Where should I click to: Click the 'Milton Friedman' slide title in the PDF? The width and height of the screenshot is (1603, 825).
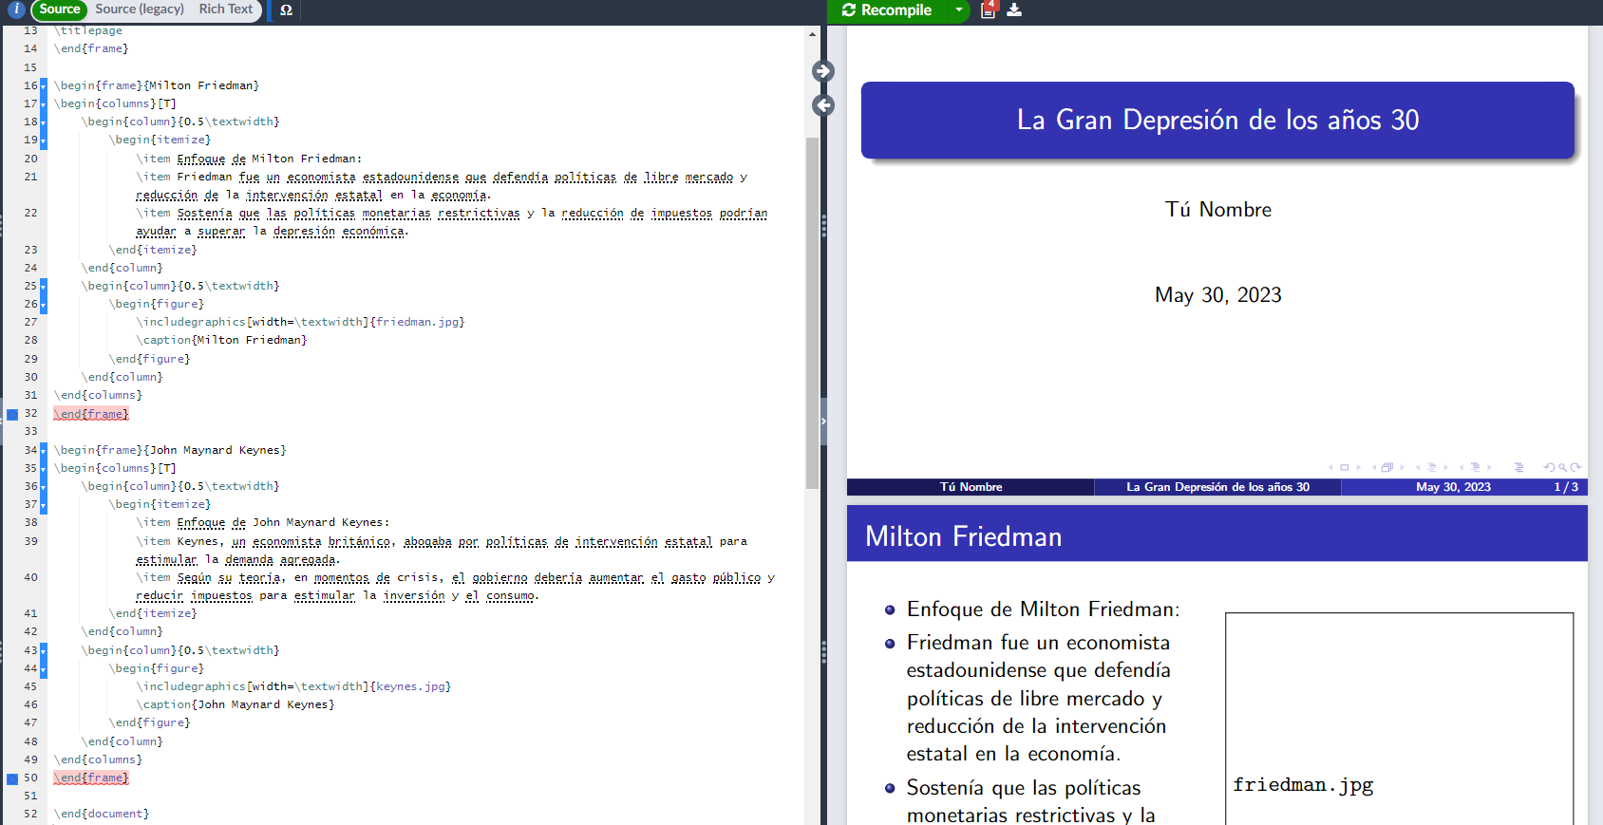point(963,537)
